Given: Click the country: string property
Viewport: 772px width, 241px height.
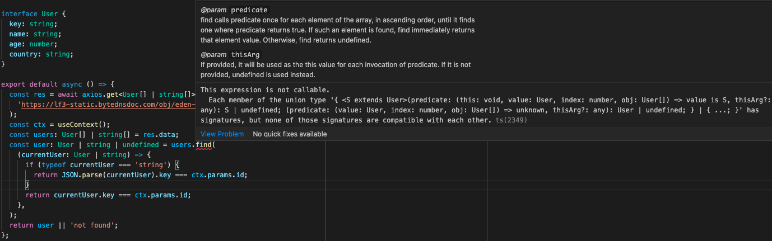Looking at the screenshot, I should point(41,54).
